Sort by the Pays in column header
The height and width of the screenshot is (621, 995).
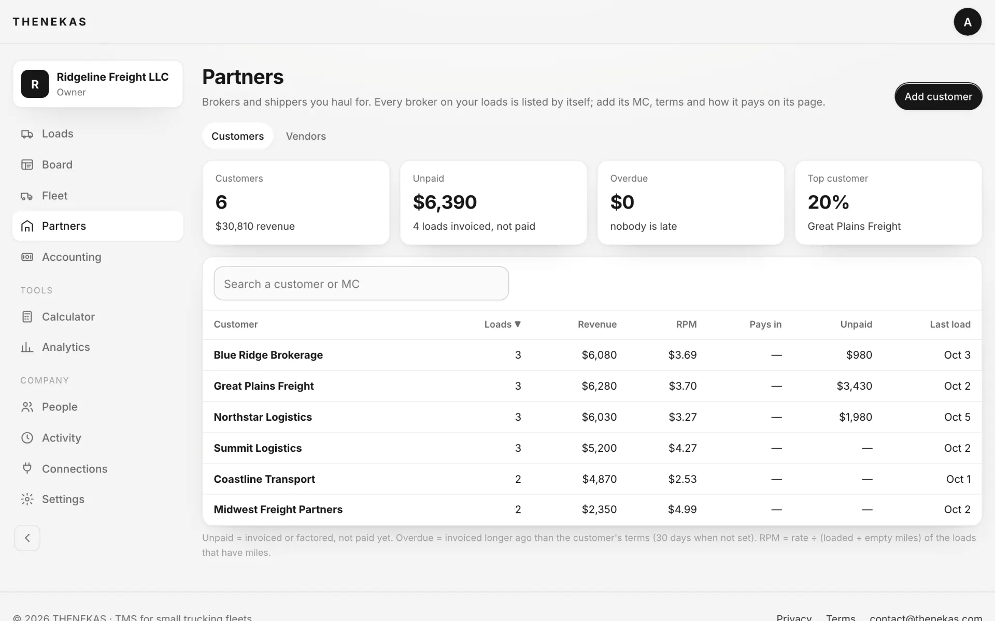(765, 324)
